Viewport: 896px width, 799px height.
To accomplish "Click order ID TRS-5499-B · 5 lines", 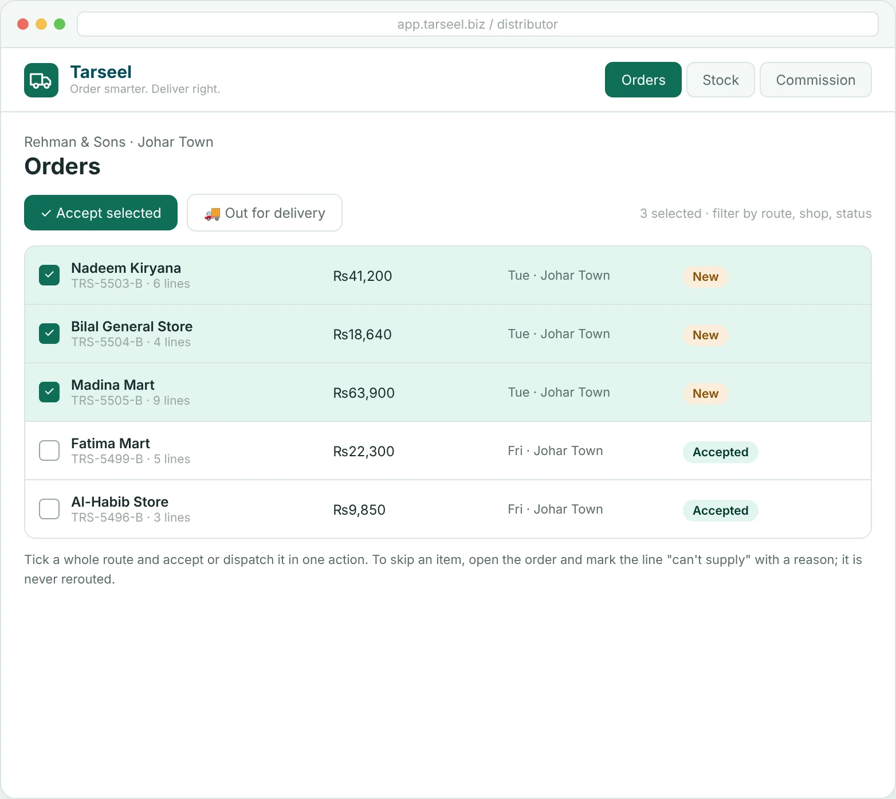I will click(131, 459).
